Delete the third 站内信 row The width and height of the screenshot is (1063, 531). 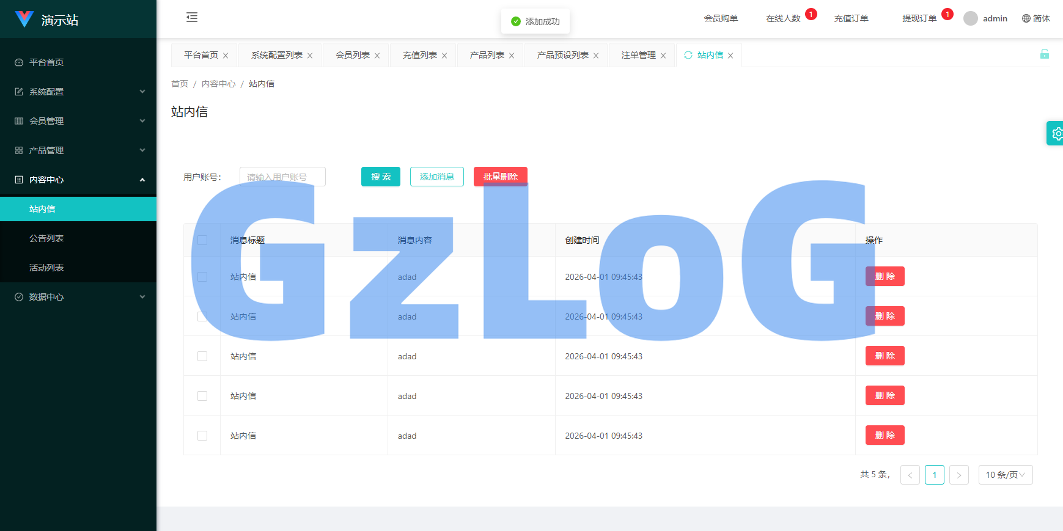point(885,356)
